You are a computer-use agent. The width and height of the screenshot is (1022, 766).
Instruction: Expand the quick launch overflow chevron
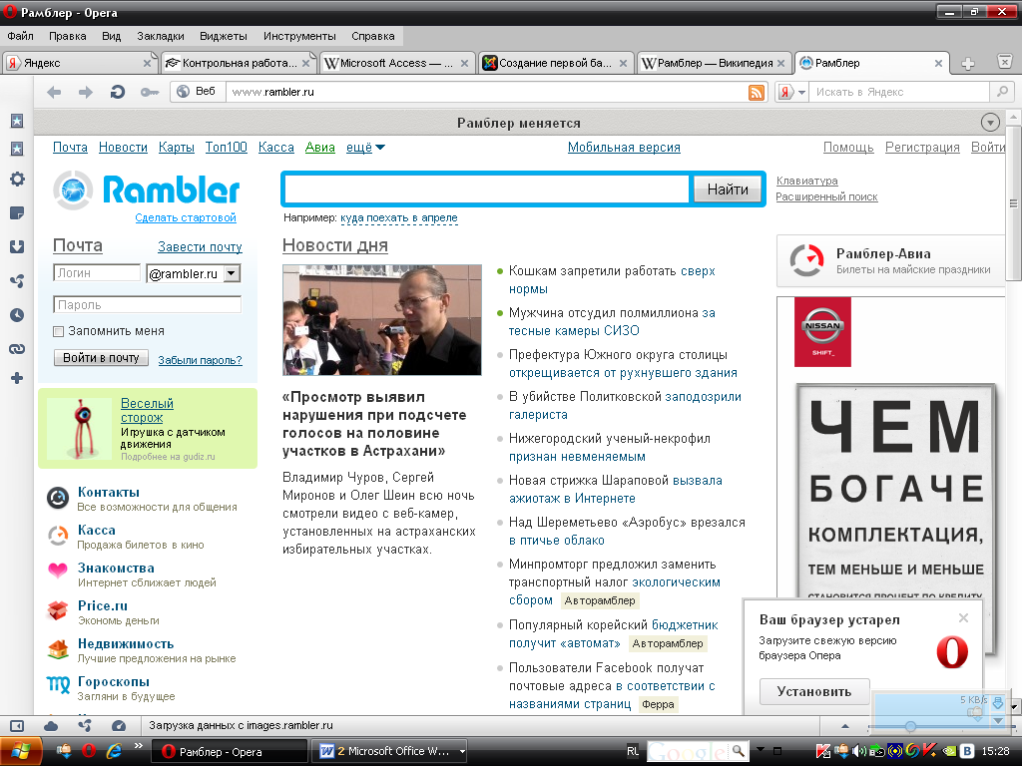[x=138, y=746]
